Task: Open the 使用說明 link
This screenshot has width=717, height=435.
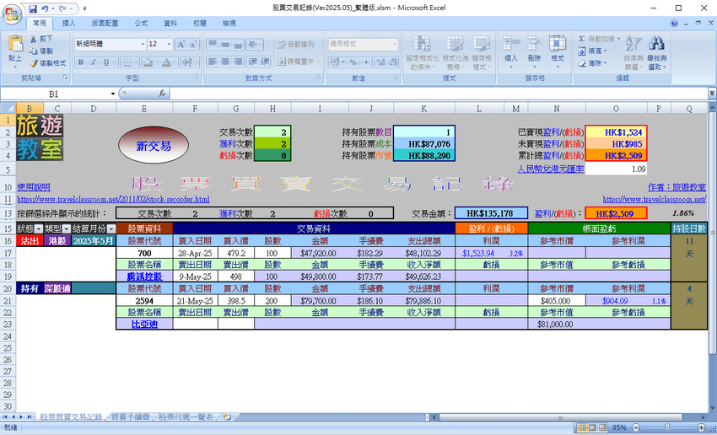Action: click(34, 187)
